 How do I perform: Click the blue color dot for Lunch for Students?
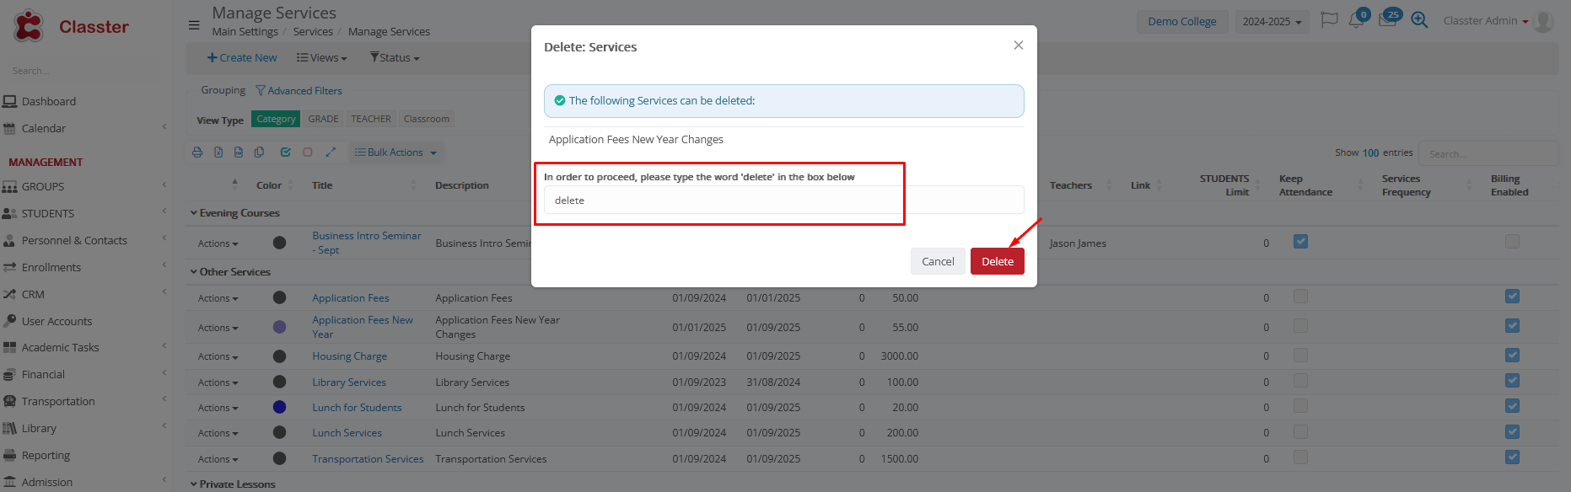[280, 408]
